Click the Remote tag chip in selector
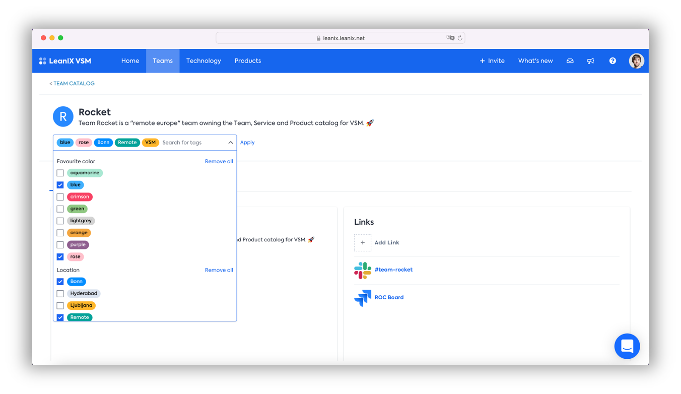 [x=127, y=143]
